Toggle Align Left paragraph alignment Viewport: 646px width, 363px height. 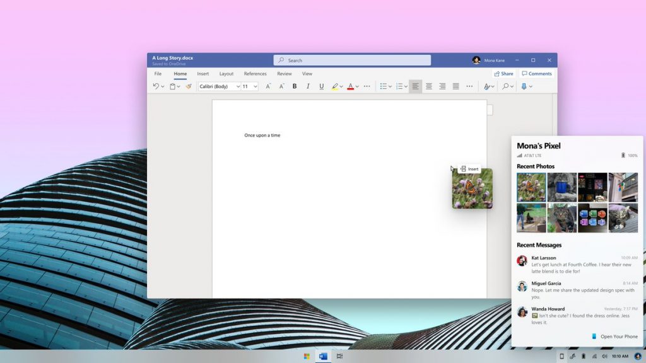click(x=415, y=86)
